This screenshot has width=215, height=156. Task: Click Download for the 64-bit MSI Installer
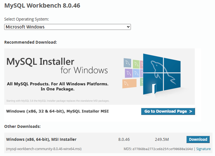(x=198, y=139)
